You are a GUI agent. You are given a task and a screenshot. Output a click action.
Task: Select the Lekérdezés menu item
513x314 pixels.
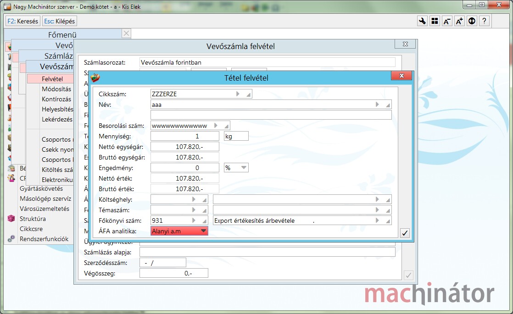point(57,119)
